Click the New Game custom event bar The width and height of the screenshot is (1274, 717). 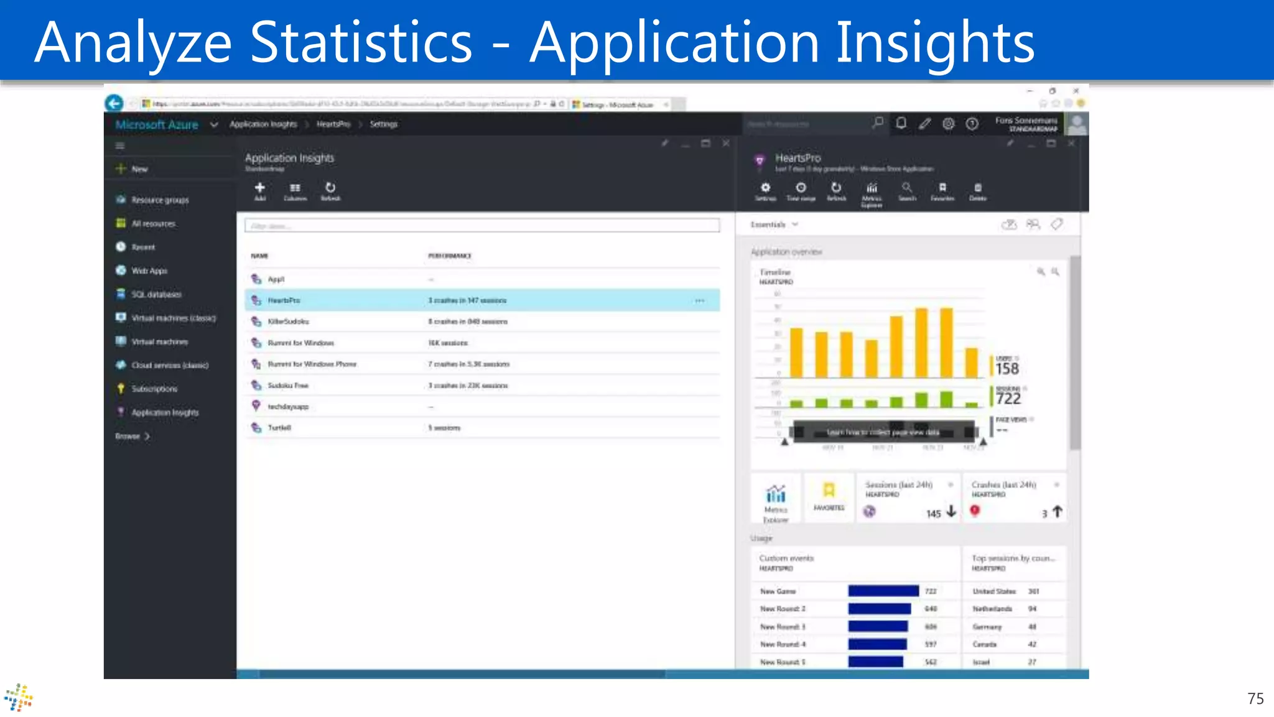tap(883, 591)
